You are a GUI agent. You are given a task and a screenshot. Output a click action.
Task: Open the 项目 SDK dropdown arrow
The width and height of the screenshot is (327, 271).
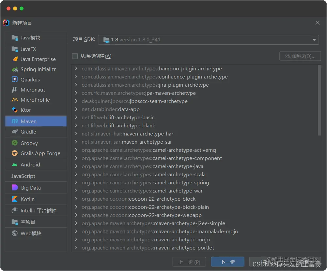pyautogui.click(x=314, y=40)
